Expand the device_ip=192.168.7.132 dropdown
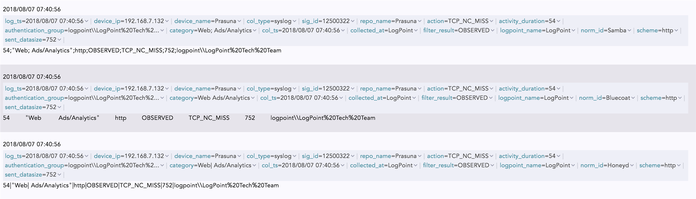The height and width of the screenshot is (199, 696). [167, 21]
